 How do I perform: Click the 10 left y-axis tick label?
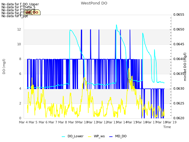click(x=19, y=44)
